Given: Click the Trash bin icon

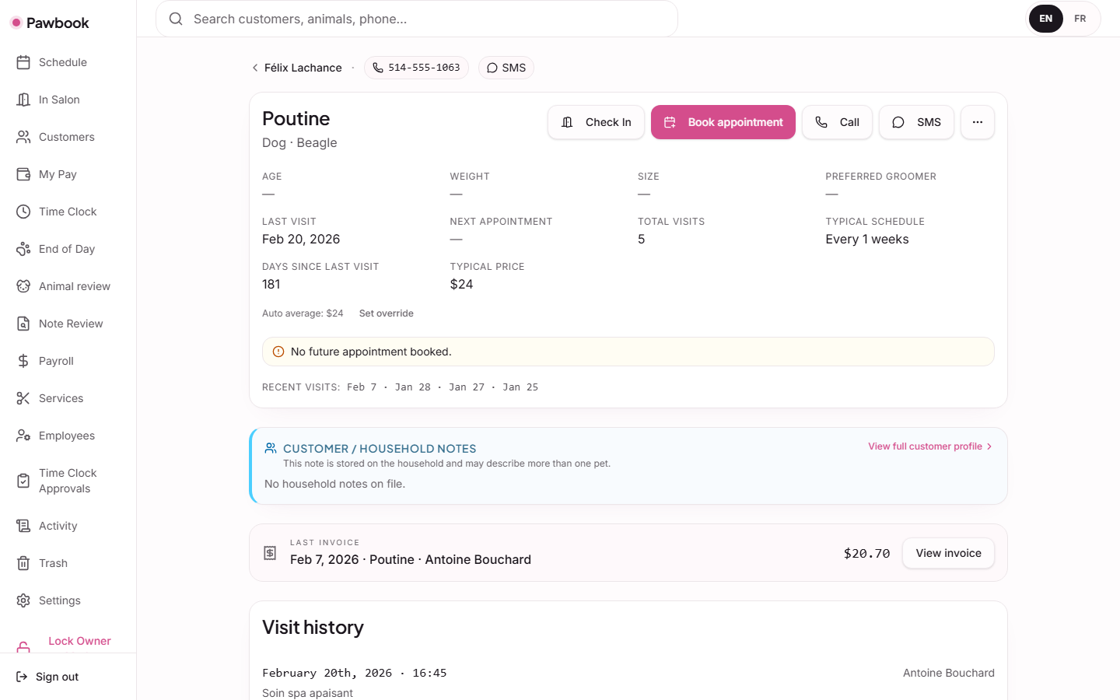Looking at the screenshot, I should [23, 563].
